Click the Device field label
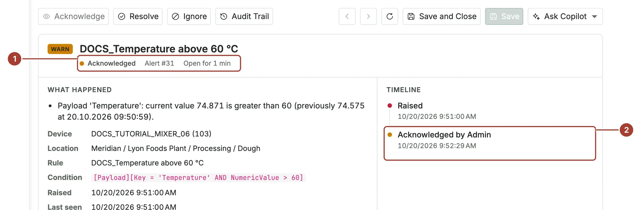 pos(60,134)
